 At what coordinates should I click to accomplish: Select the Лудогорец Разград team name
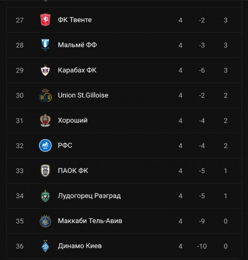tap(89, 196)
